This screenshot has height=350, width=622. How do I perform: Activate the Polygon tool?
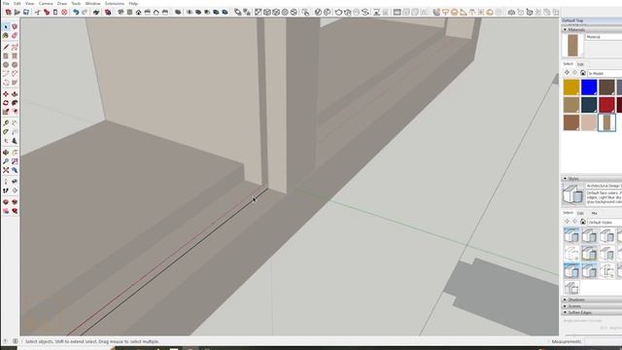[15, 65]
